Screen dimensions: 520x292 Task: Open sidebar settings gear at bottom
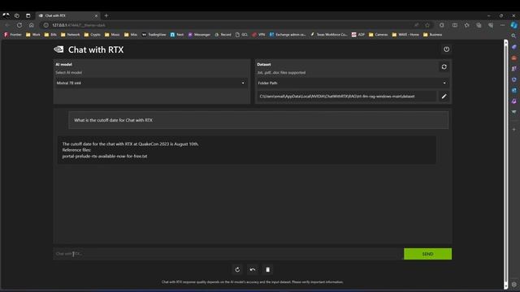(513, 285)
